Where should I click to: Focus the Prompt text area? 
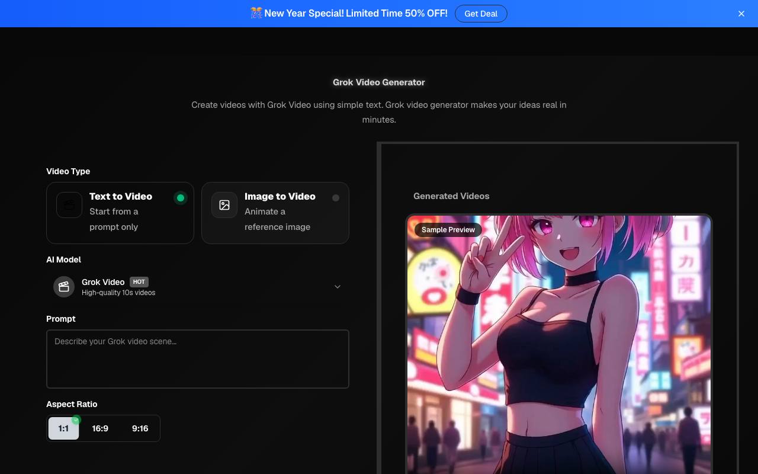coord(198,359)
